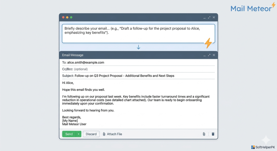Screen dimensions: 277x151
Task: Click inside the email description prompt box
Action: pyautogui.click(x=138, y=33)
